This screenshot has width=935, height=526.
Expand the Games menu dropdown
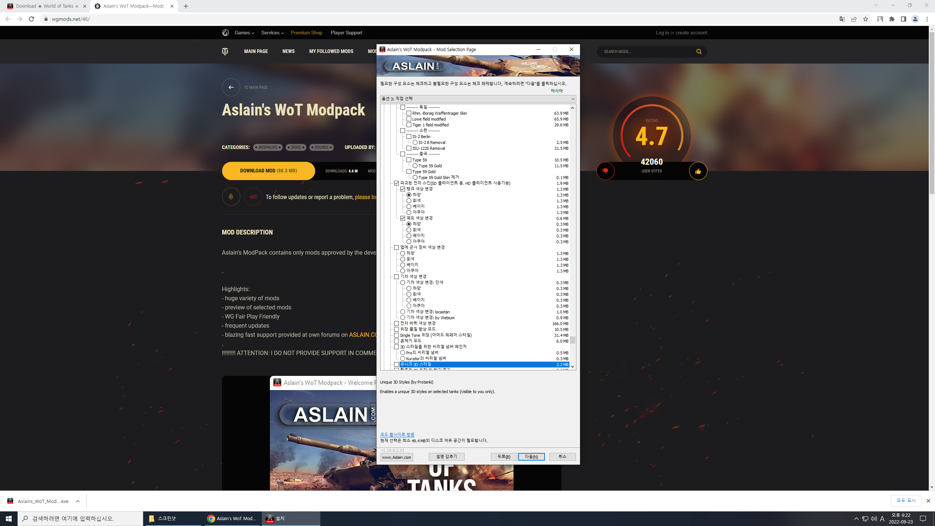coord(244,33)
